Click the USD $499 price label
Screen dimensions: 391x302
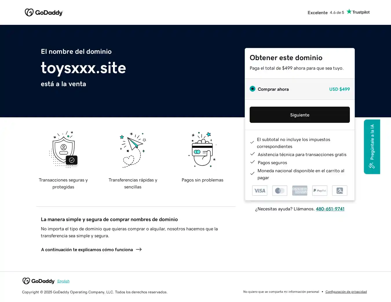339,89
